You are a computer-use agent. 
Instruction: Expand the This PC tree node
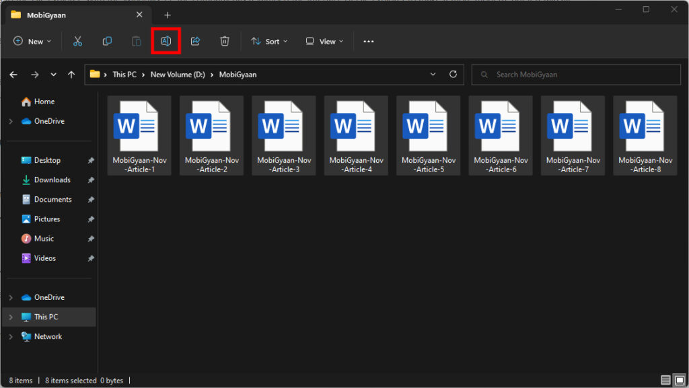[11, 317]
